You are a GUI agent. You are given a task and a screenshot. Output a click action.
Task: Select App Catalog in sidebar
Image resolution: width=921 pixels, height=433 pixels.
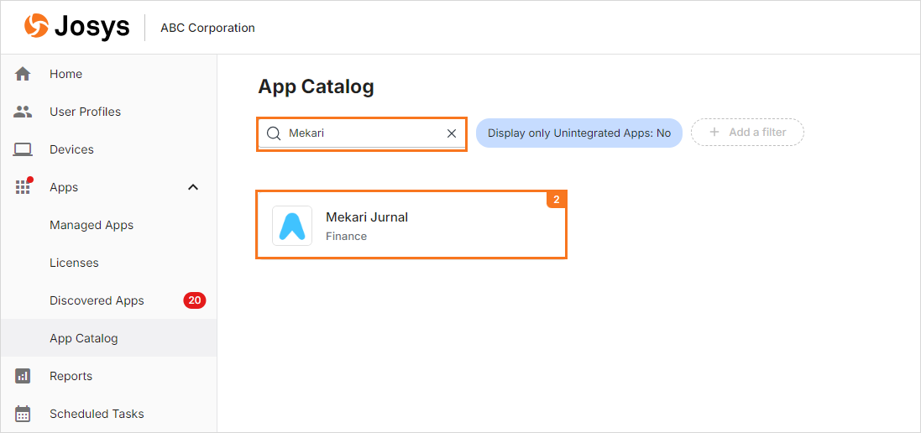coord(108,338)
